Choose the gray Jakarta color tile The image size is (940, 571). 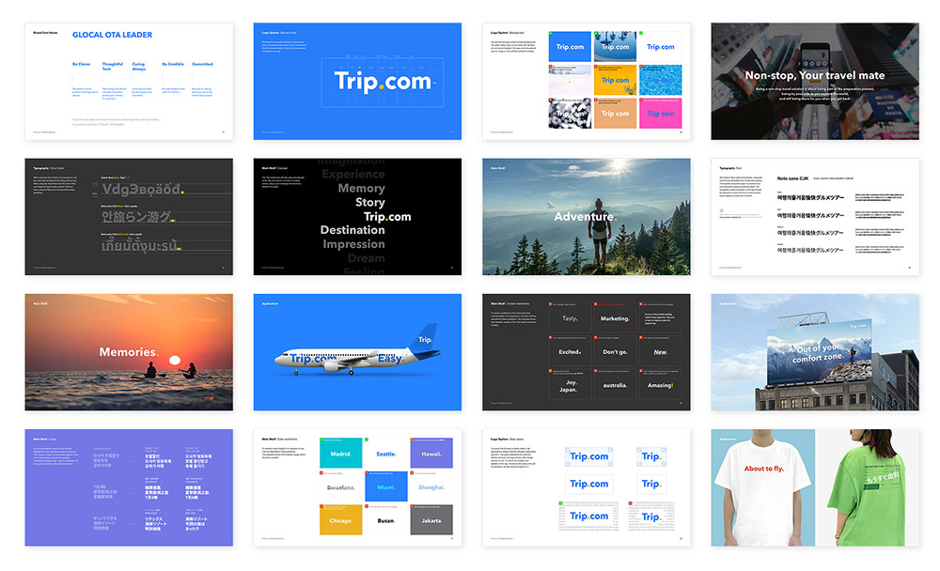click(x=431, y=520)
